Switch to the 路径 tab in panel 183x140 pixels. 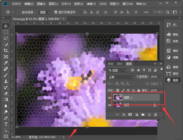[120, 64]
